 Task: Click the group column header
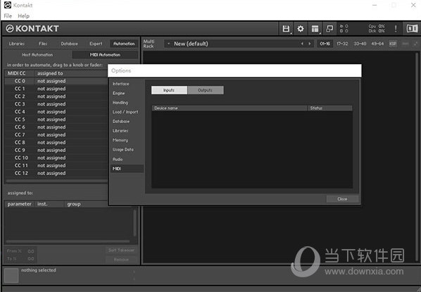(x=86, y=204)
